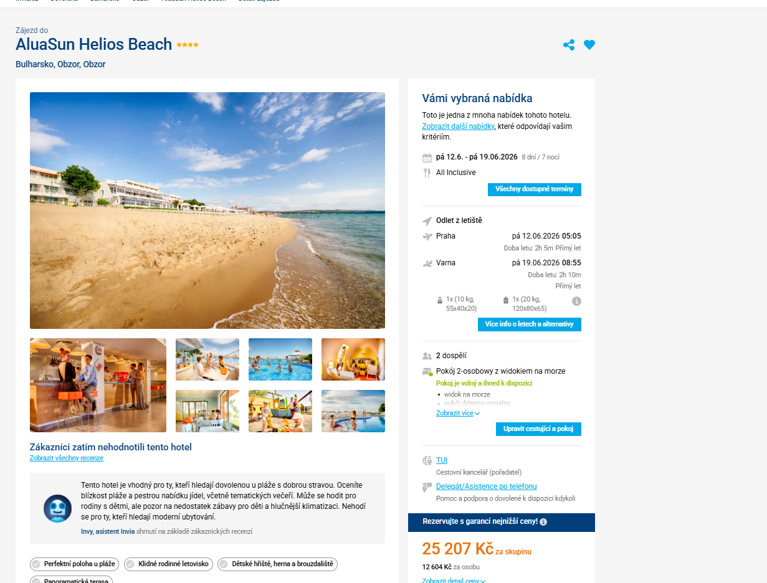
Task: Click the share icon next to hotel title
Action: (x=569, y=45)
